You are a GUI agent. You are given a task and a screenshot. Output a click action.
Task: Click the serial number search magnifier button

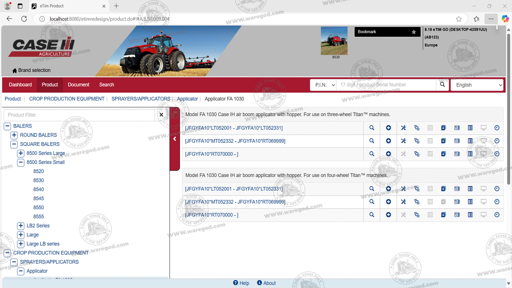442,85
